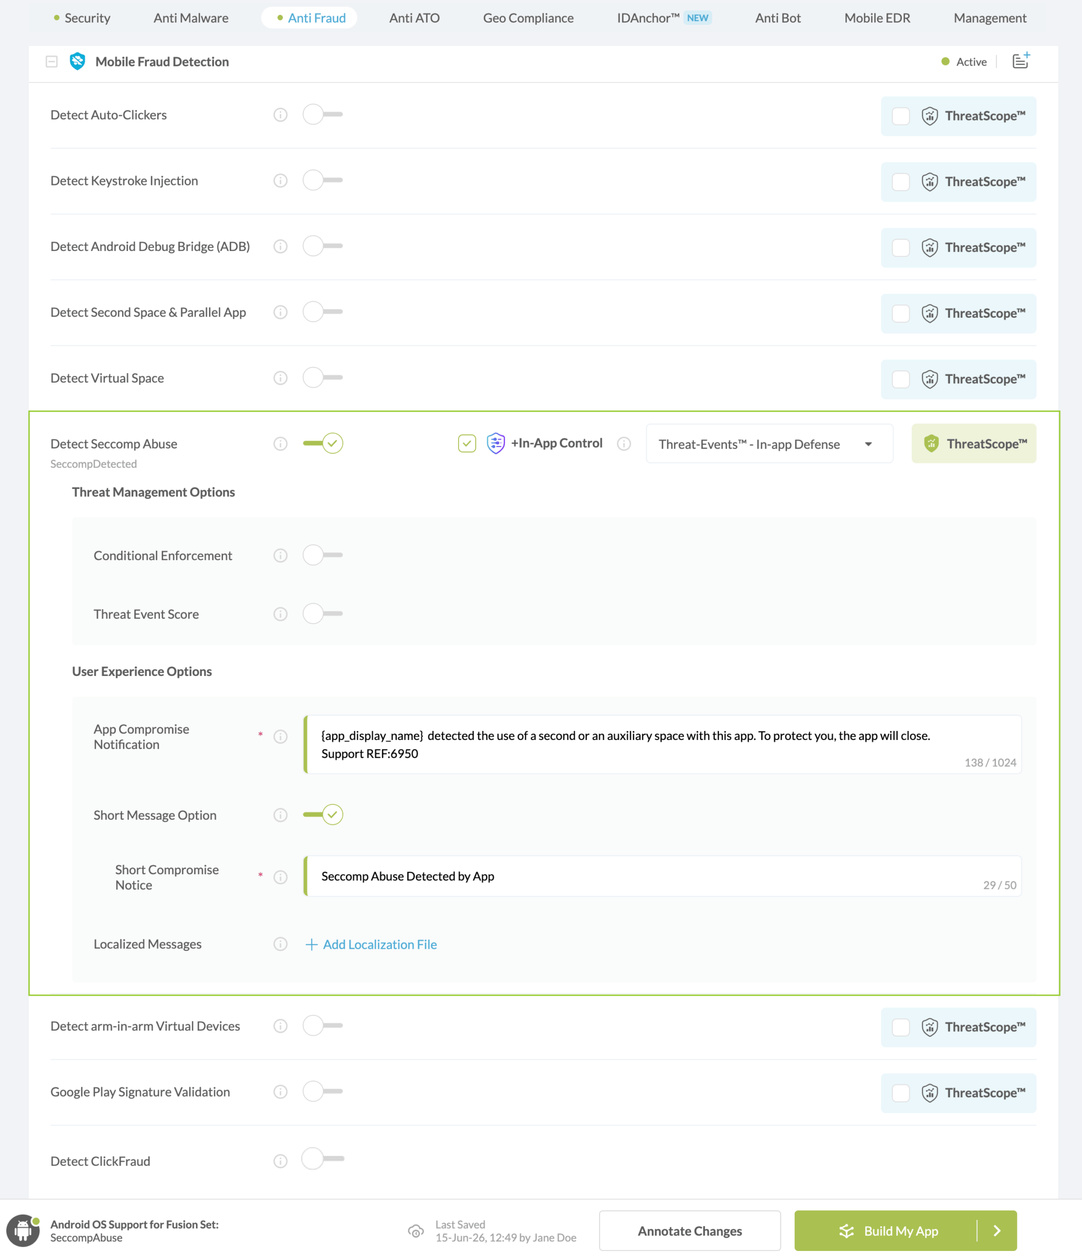This screenshot has height=1260, width=1082.
Task: Click info icon for Threat Event Score
Action: pyautogui.click(x=280, y=614)
